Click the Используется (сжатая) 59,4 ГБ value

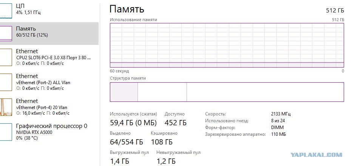tap(133, 123)
